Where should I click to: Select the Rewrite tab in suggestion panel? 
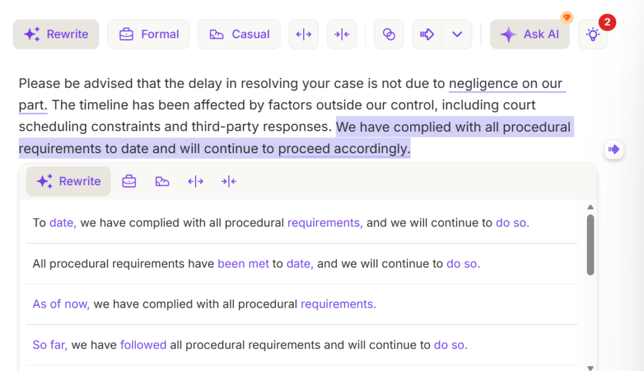[69, 181]
